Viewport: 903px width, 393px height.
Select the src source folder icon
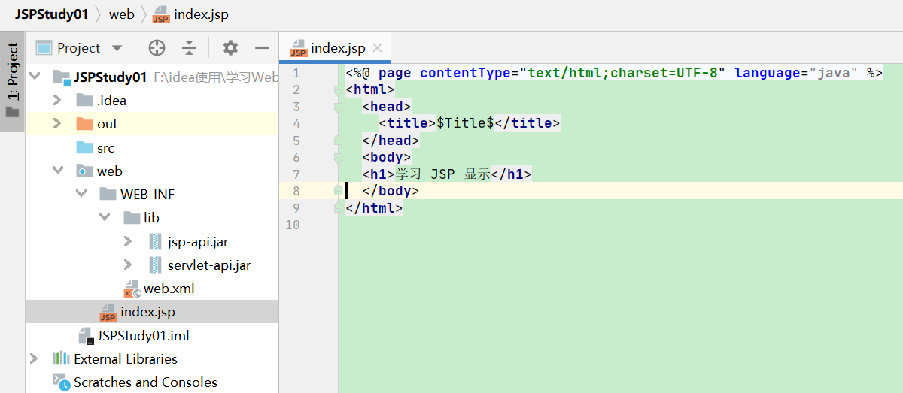point(84,147)
